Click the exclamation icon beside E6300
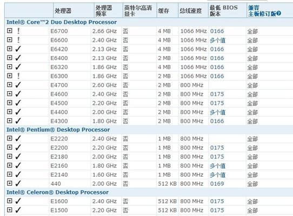Viewport: 293px width, 216px height. [18, 76]
